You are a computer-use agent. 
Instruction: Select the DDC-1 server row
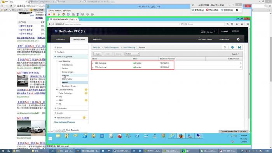[x=167, y=67]
